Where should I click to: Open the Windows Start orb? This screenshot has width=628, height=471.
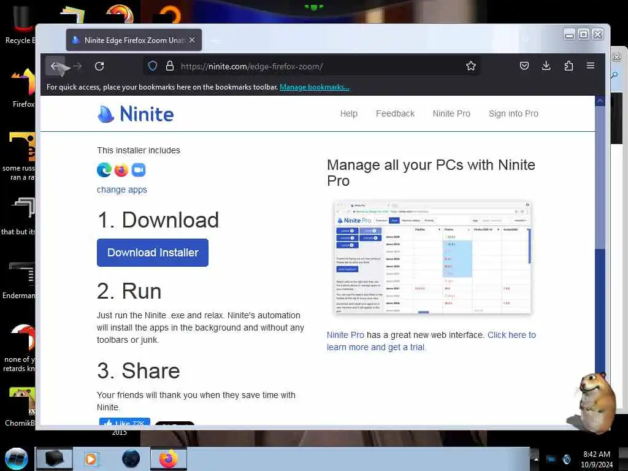coord(16,459)
